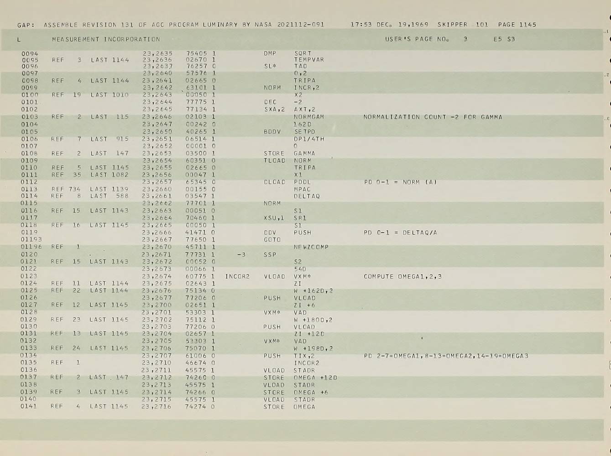Click line number 01193
Viewport: 611px width, 456px height.
31,239
